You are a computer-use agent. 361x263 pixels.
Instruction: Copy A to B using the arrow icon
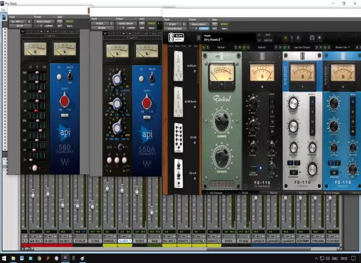point(292,38)
